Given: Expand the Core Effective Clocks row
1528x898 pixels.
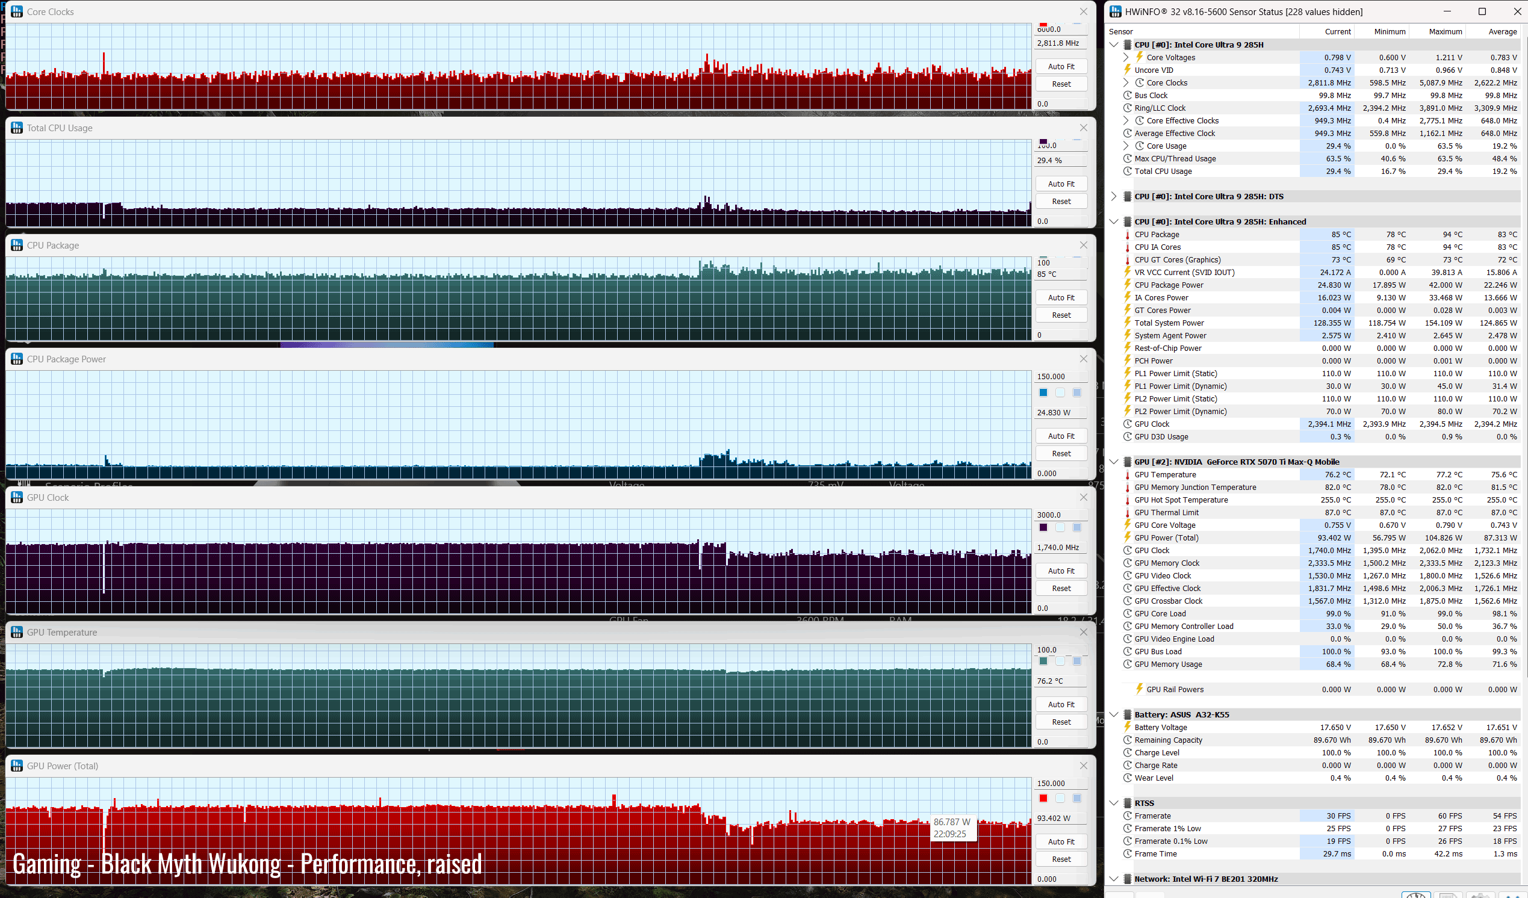Looking at the screenshot, I should (x=1126, y=120).
